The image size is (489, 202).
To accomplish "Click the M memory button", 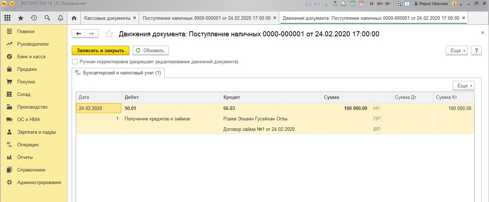I will click(372, 4).
